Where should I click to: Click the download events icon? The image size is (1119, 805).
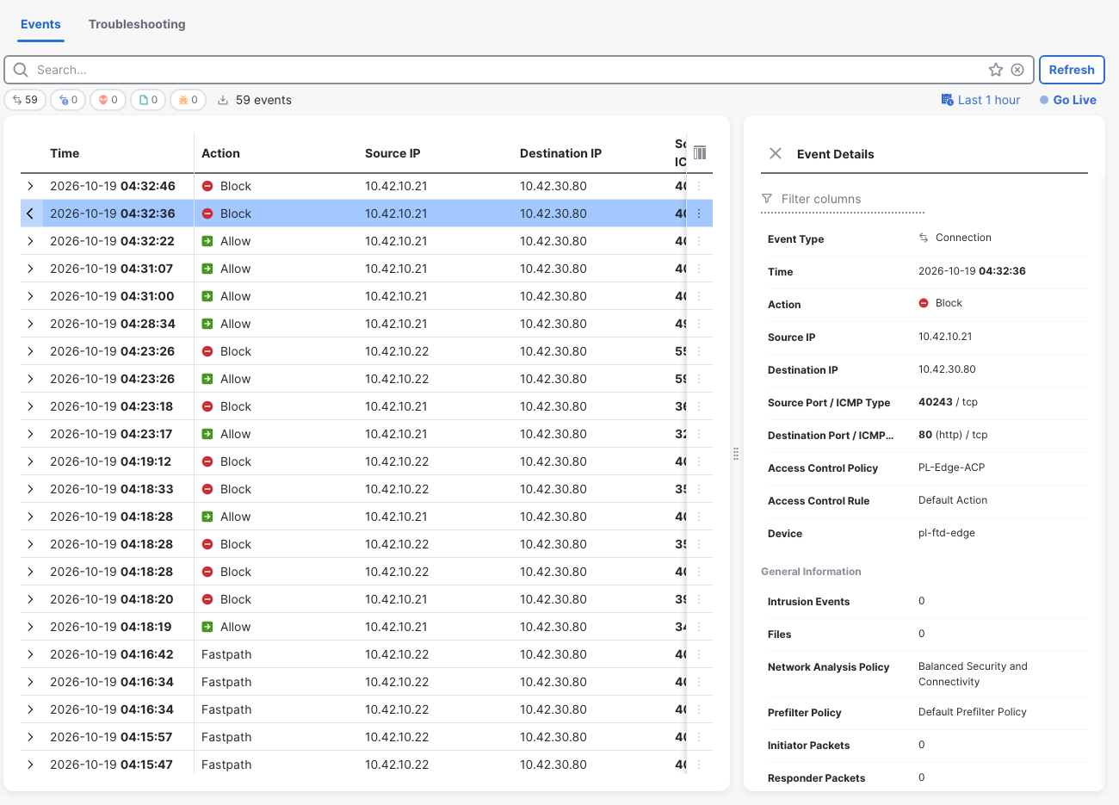pyautogui.click(x=223, y=100)
